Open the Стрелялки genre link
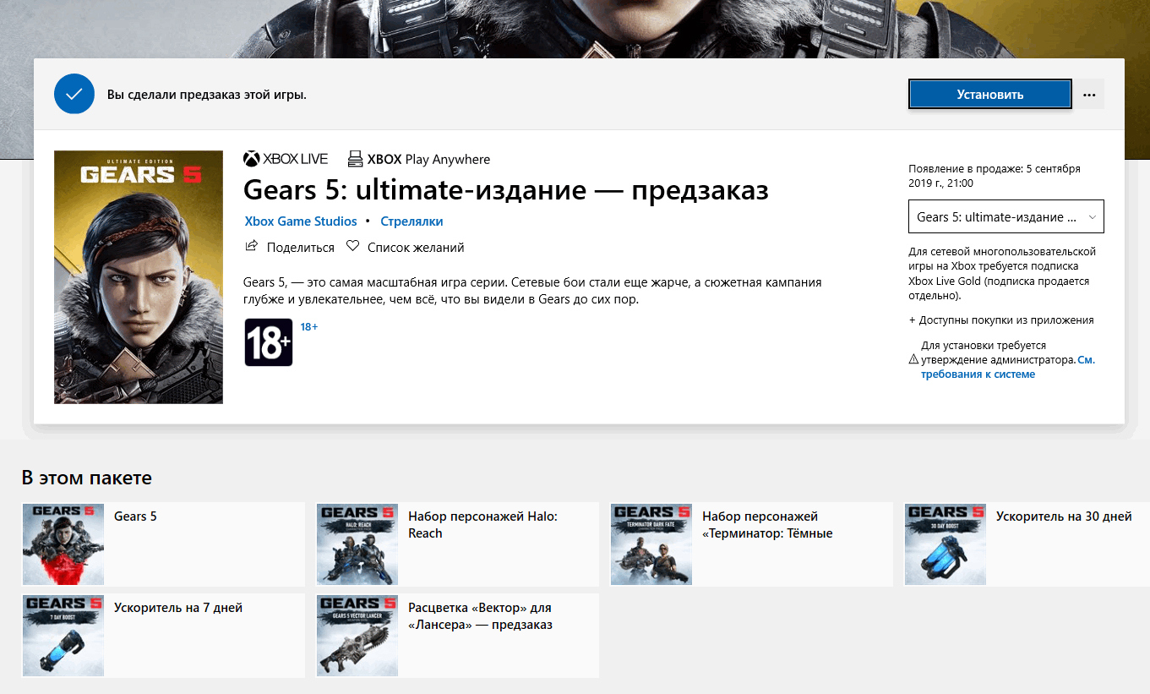The height and width of the screenshot is (694, 1150). coord(411,221)
